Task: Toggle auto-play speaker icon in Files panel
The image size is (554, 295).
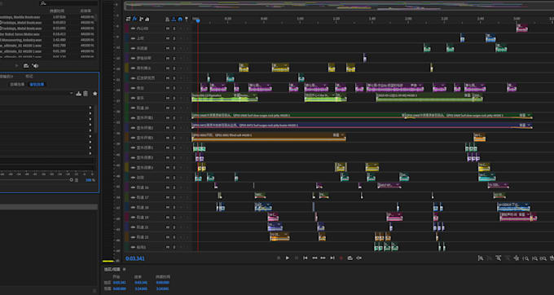Action: [35, 66]
